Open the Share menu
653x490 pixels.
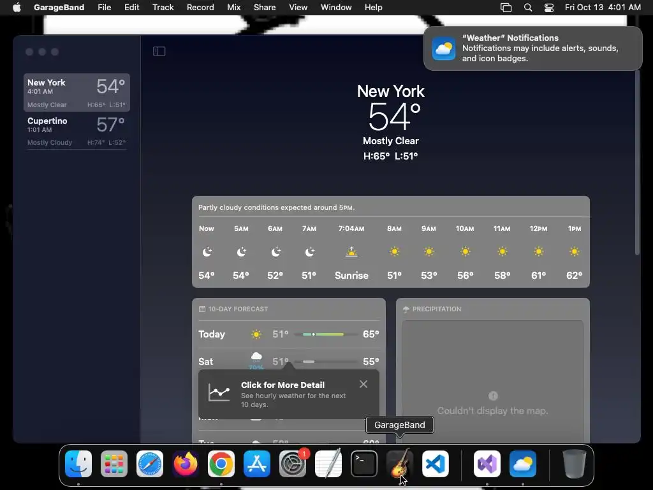click(x=265, y=7)
